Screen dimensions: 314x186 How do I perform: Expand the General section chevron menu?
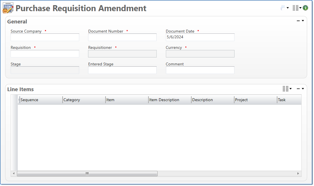(x=302, y=21)
